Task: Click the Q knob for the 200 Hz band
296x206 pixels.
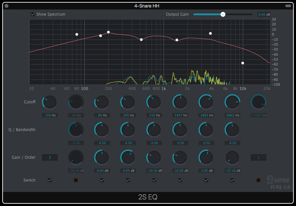Action: coord(128,130)
